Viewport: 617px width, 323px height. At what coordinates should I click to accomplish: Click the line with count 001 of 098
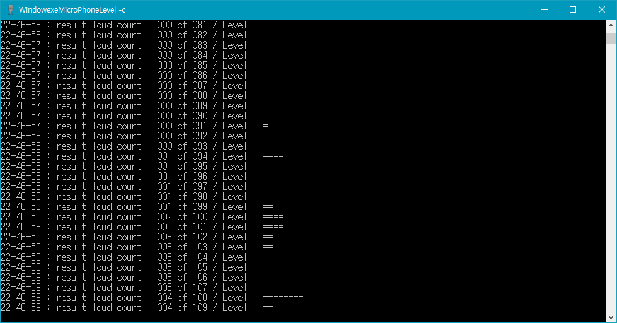[129, 197]
